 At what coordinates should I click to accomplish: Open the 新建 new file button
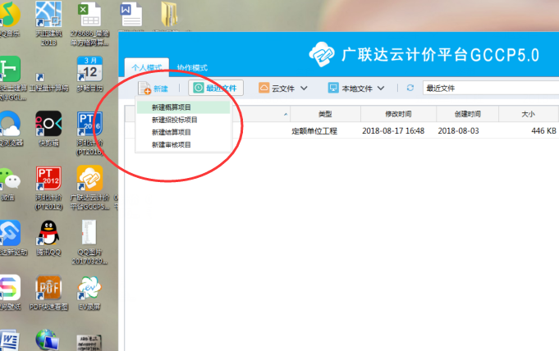click(x=153, y=88)
